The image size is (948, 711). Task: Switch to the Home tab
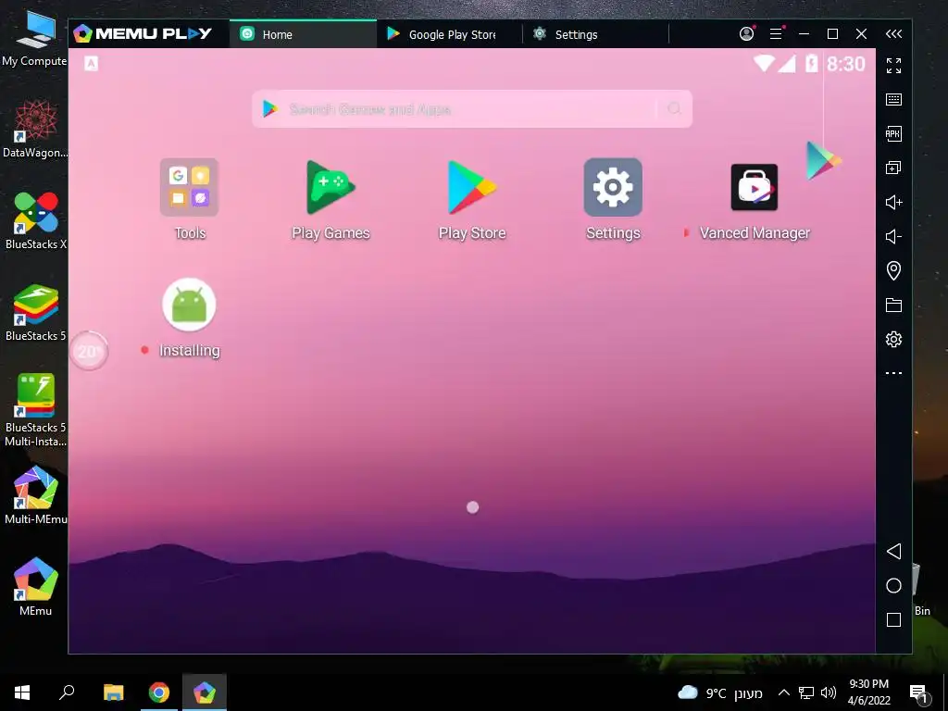pyautogui.click(x=303, y=34)
